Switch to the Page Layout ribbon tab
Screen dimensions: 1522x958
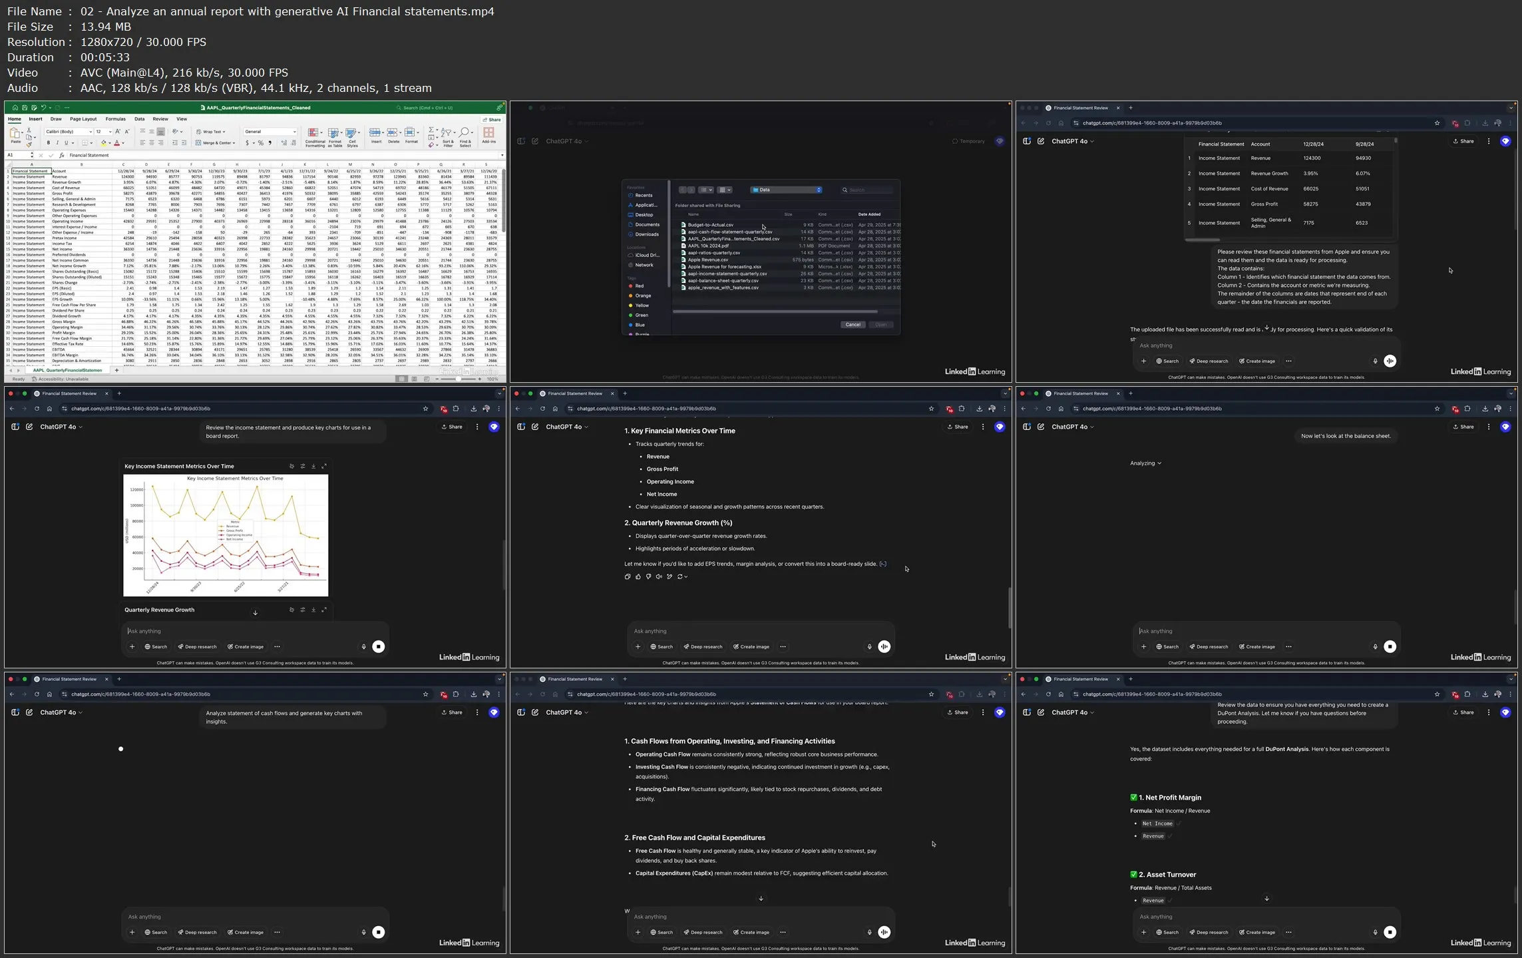(x=83, y=119)
